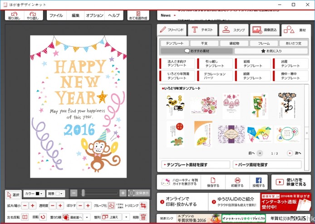Undo the last action with 取り消し

14,15
